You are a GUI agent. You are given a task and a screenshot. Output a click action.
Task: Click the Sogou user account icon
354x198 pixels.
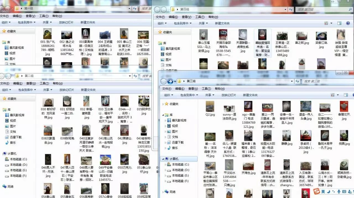pos(350,191)
